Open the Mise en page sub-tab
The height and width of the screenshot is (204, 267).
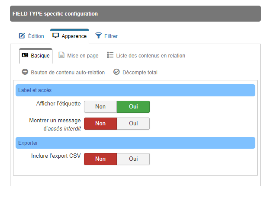[78, 56]
